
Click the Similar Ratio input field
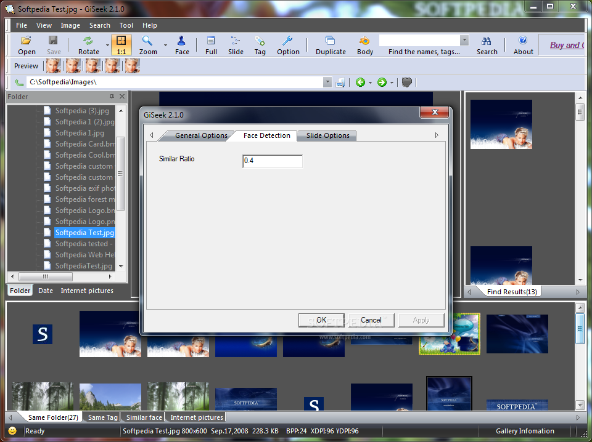tap(272, 161)
